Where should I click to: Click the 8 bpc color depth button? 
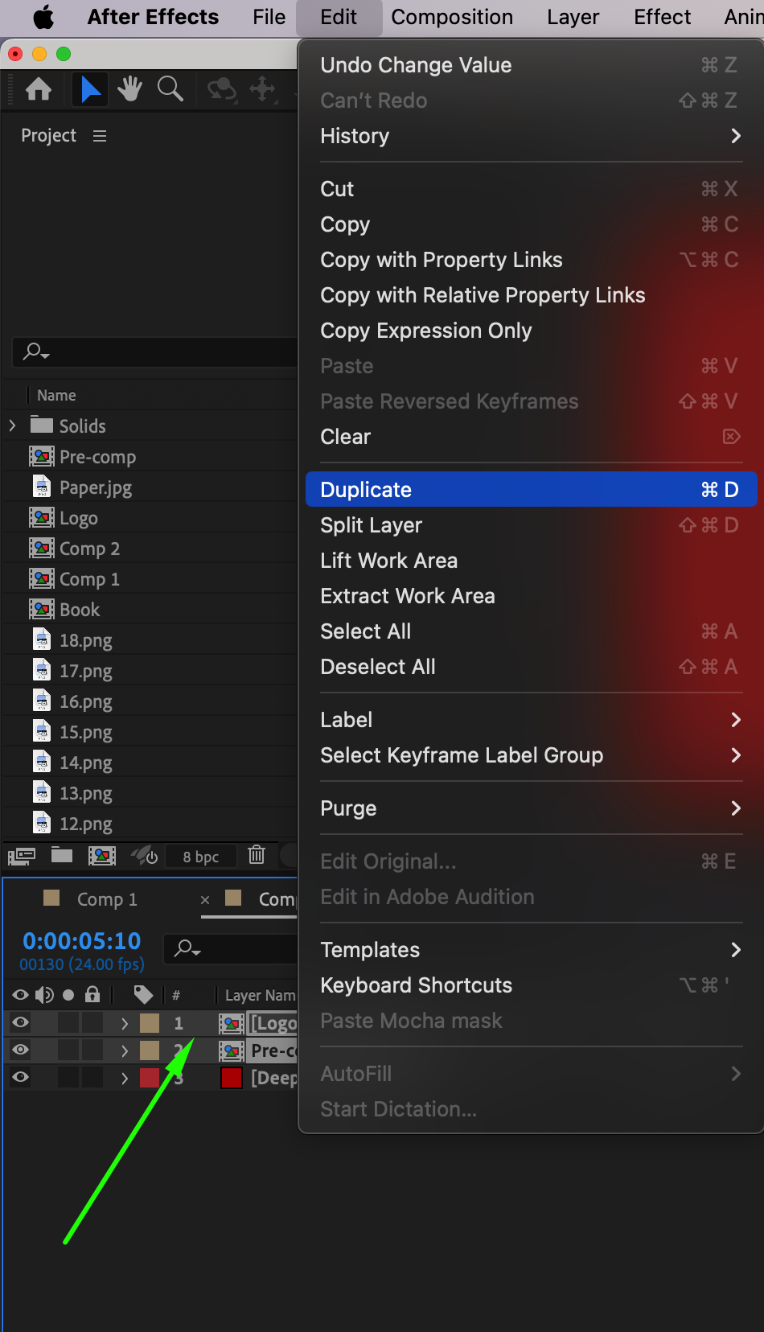pyautogui.click(x=200, y=857)
